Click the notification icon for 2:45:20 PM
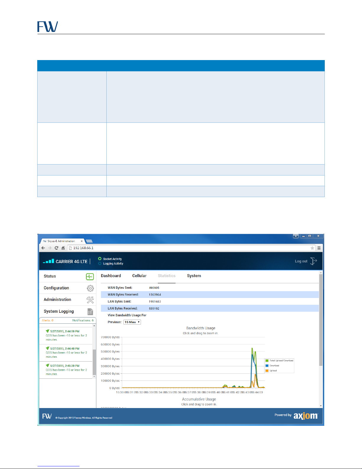 click(x=47, y=365)
